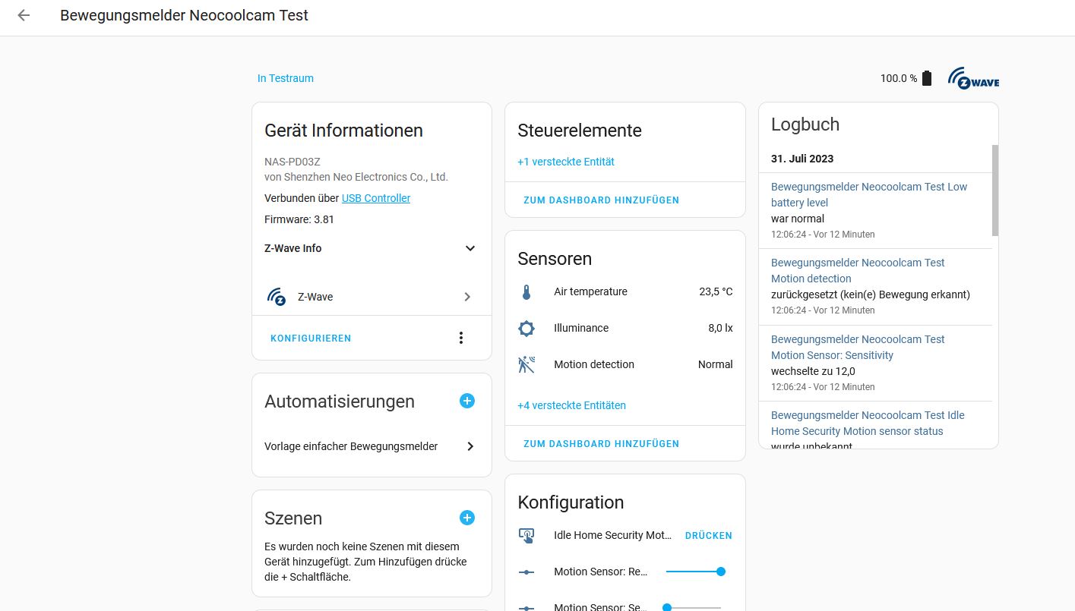Open the three-dot device menu
The height and width of the screenshot is (611, 1075).
[460, 338]
